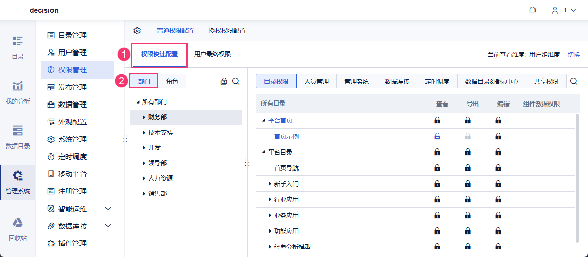Expand the 智能运维 menu chevron
Screen dimensions: 588x257
108,209
